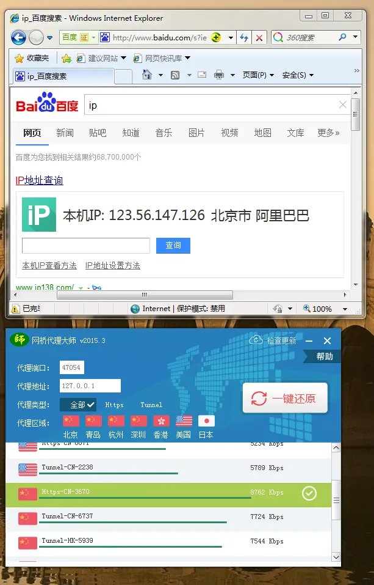Switch to the 贴吧 Baidu tab
The width and height of the screenshot is (374, 585).
pos(98,133)
